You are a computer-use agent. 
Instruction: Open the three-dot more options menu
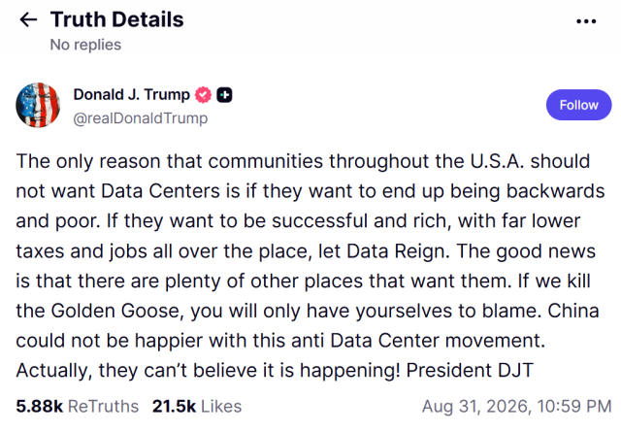(x=586, y=21)
